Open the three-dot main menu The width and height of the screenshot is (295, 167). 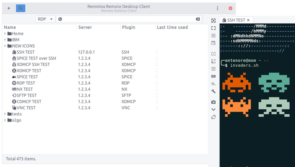tap(218, 8)
